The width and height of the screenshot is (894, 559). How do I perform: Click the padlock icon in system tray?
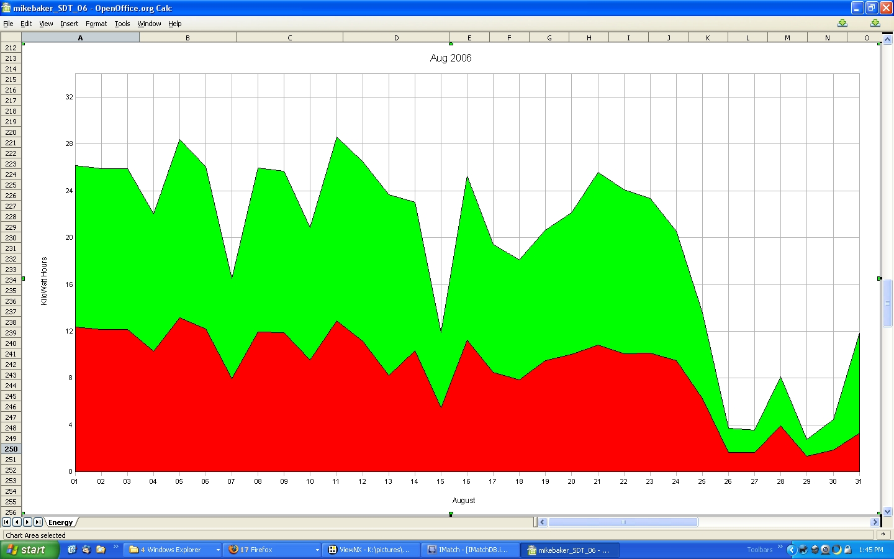[847, 550]
